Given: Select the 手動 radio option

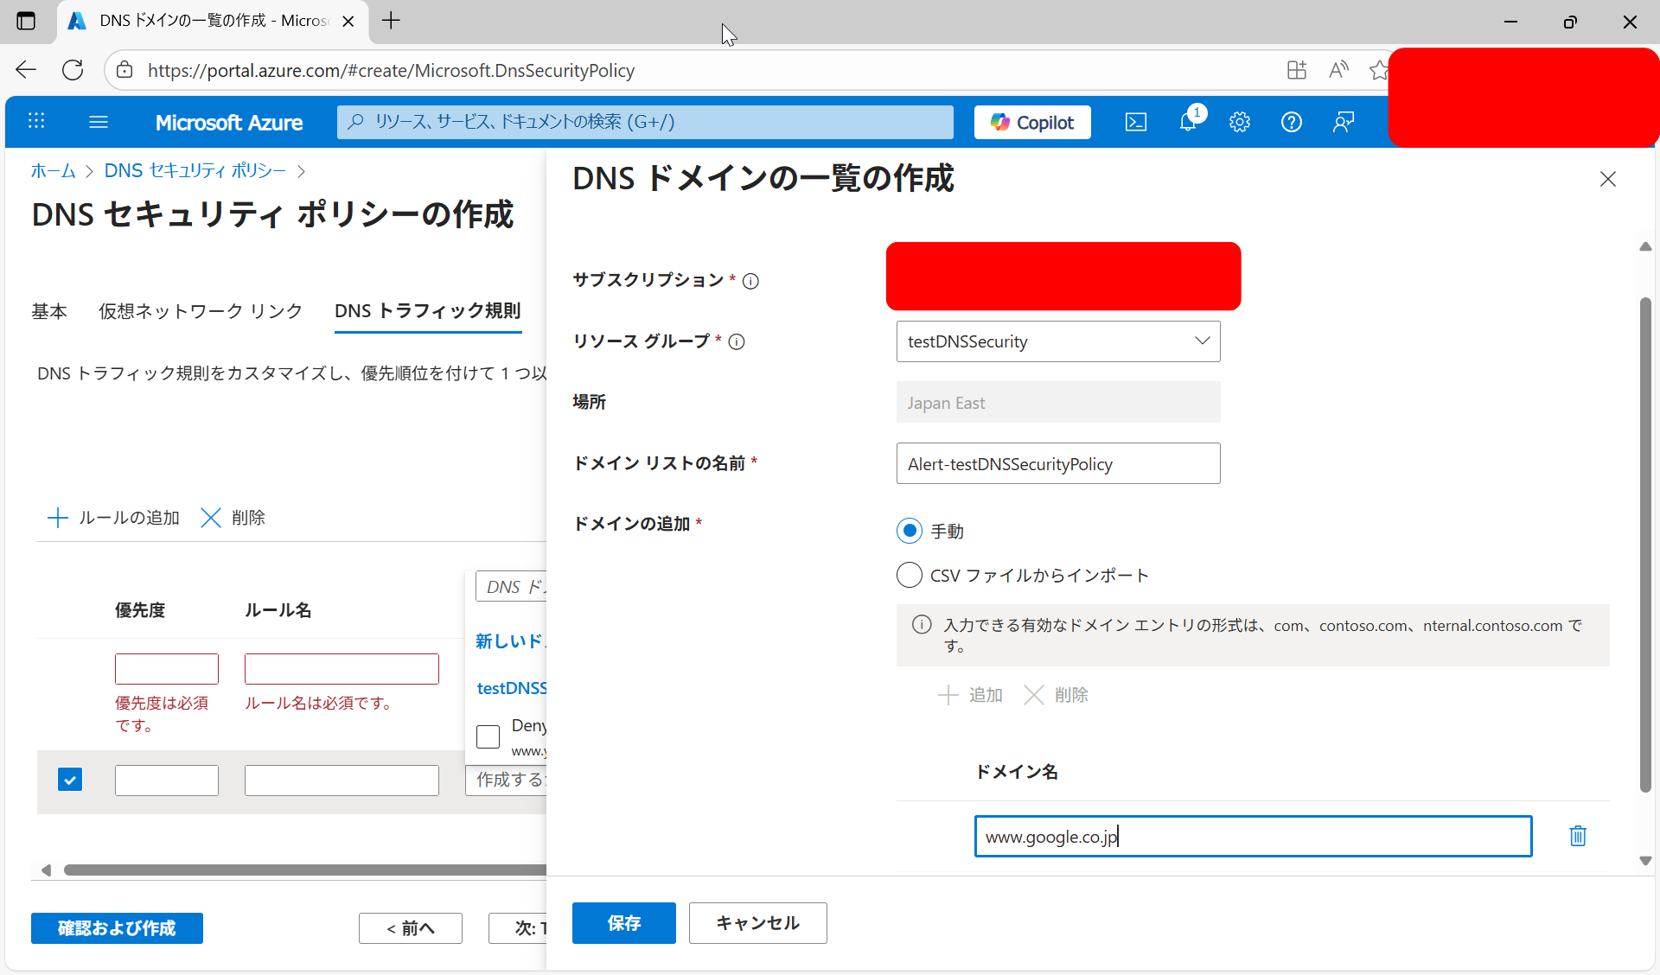Looking at the screenshot, I should 910,531.
